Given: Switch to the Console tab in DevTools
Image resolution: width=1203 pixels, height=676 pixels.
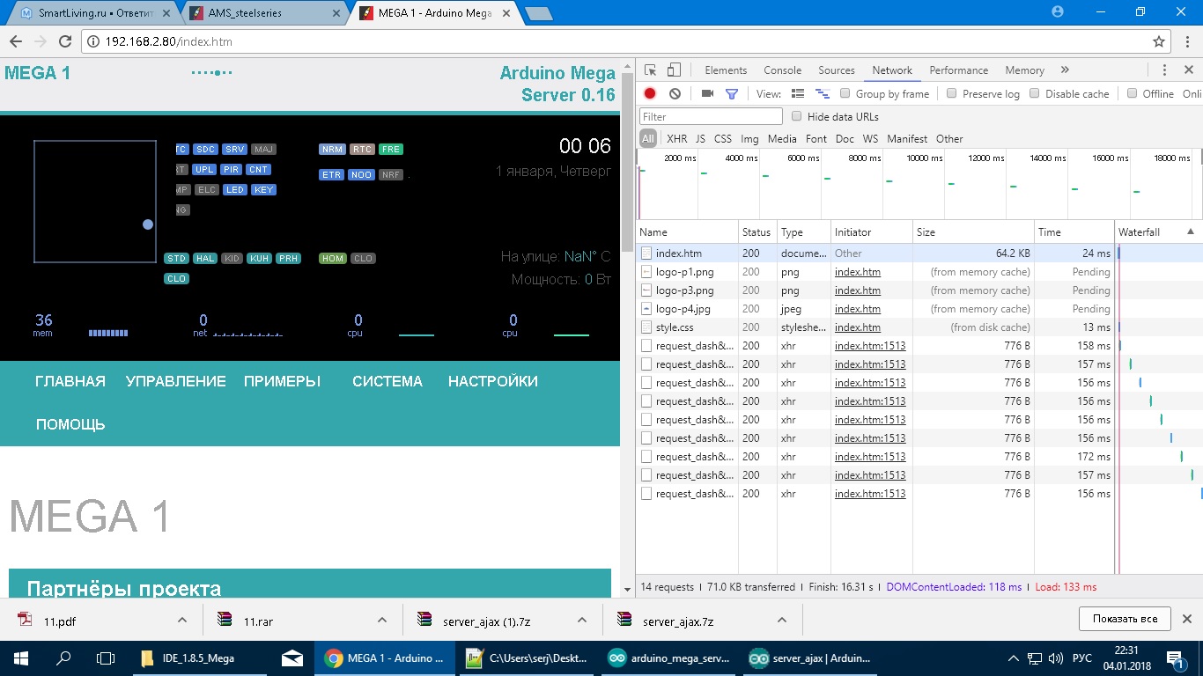Looking at the screenshot, I should click(782, 70).
